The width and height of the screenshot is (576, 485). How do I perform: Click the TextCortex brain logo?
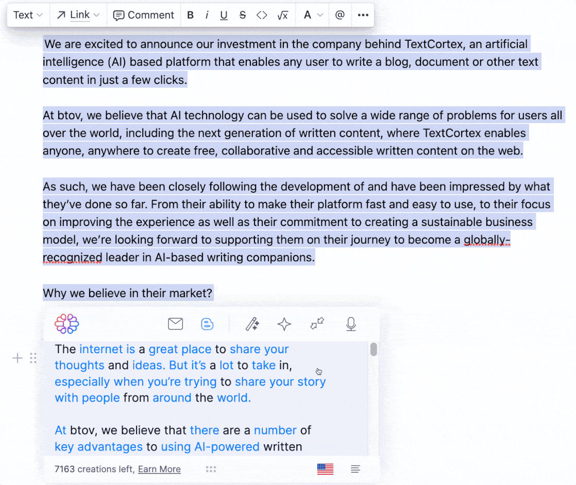click(67, 324)
